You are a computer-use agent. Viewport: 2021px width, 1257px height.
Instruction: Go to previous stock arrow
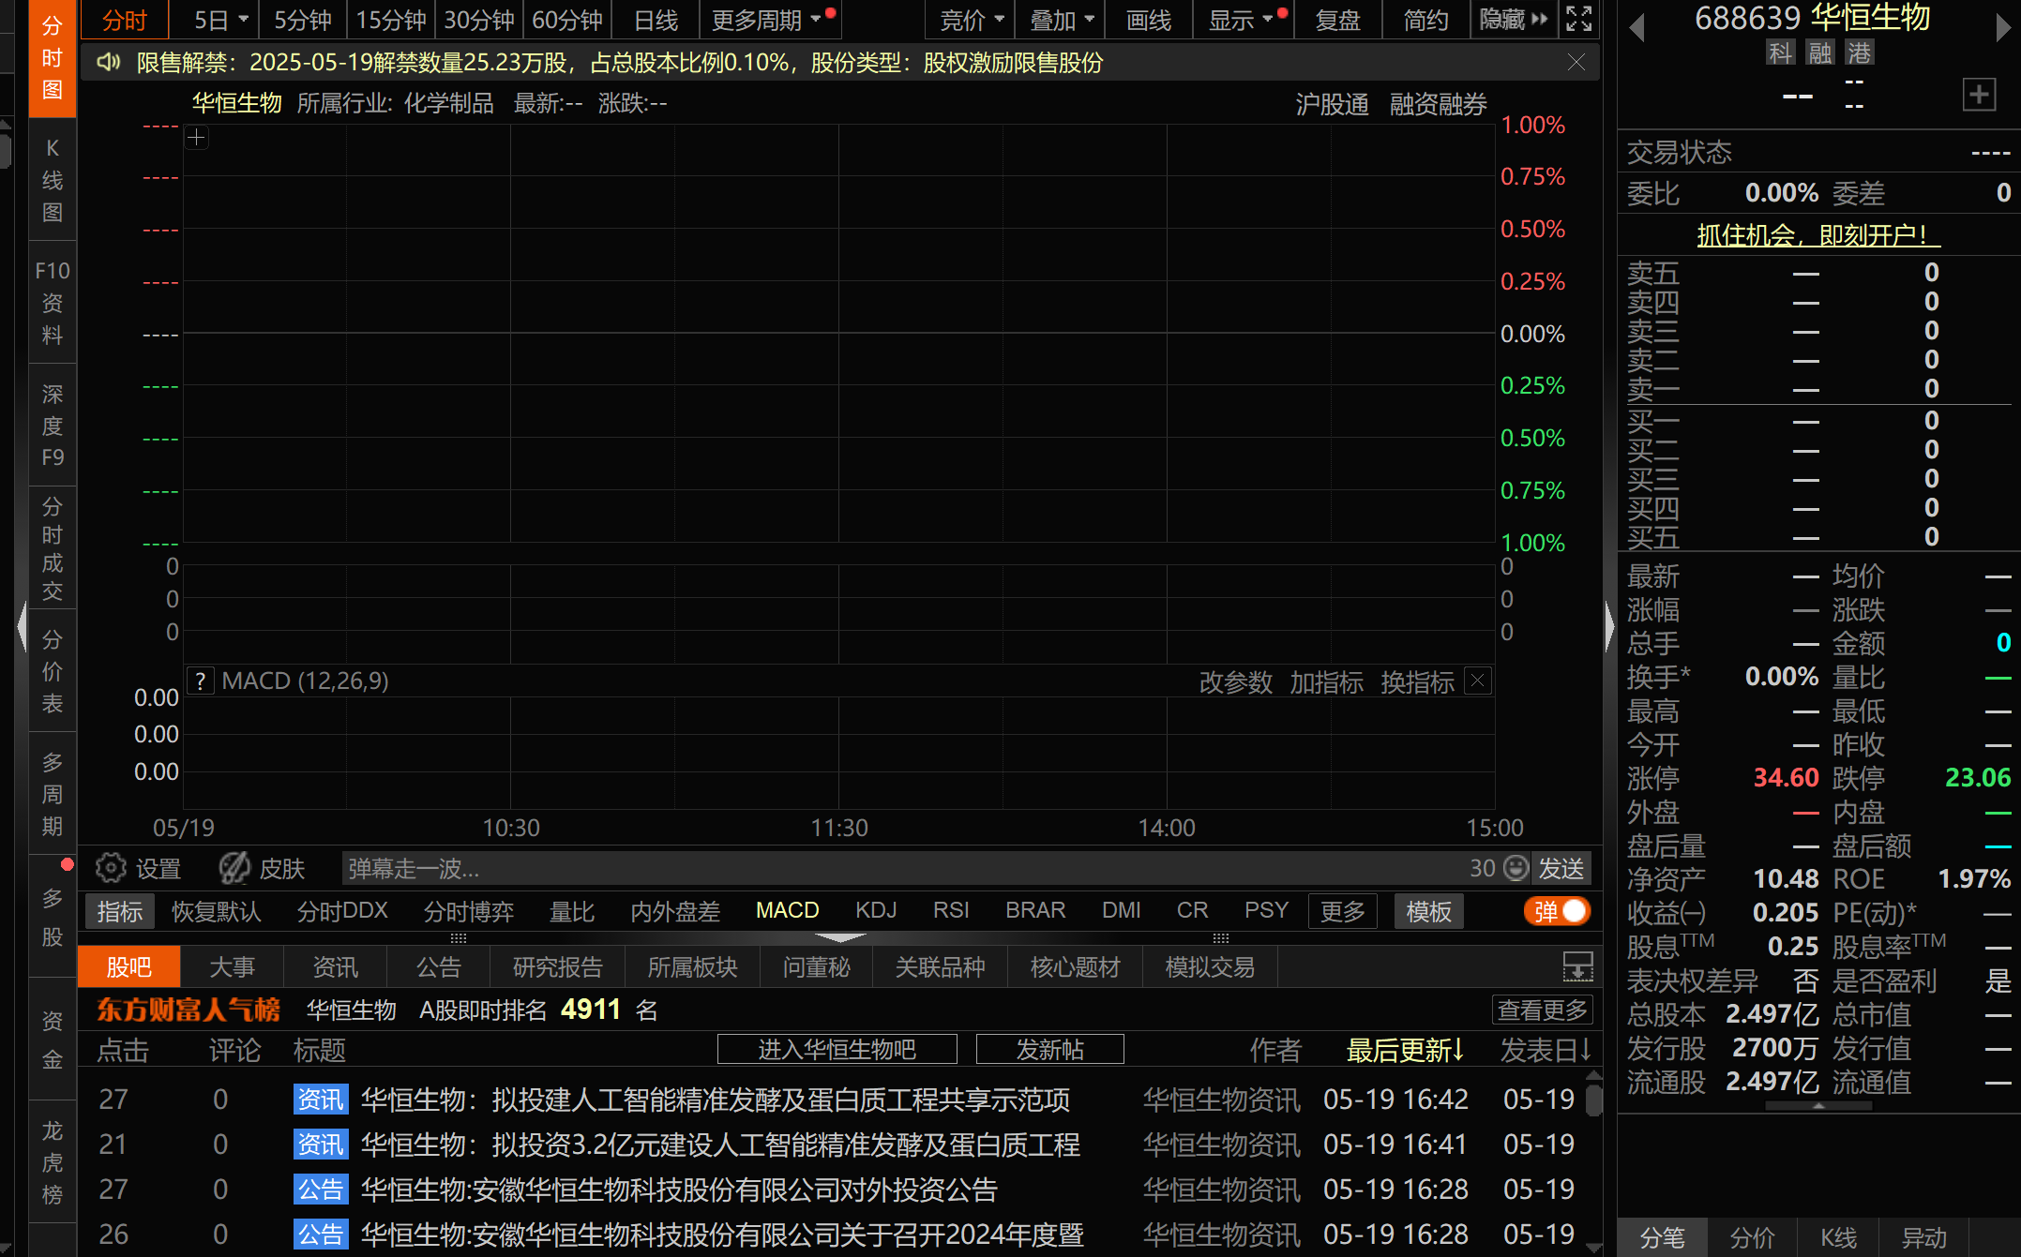[1637, 27]
